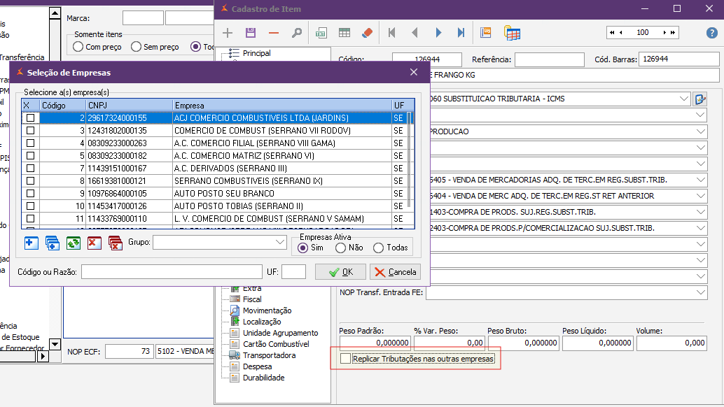This screenshot has width=724, height=407.
Task: Click the Código ou Razão input field
Action: (x=172, y=272)
